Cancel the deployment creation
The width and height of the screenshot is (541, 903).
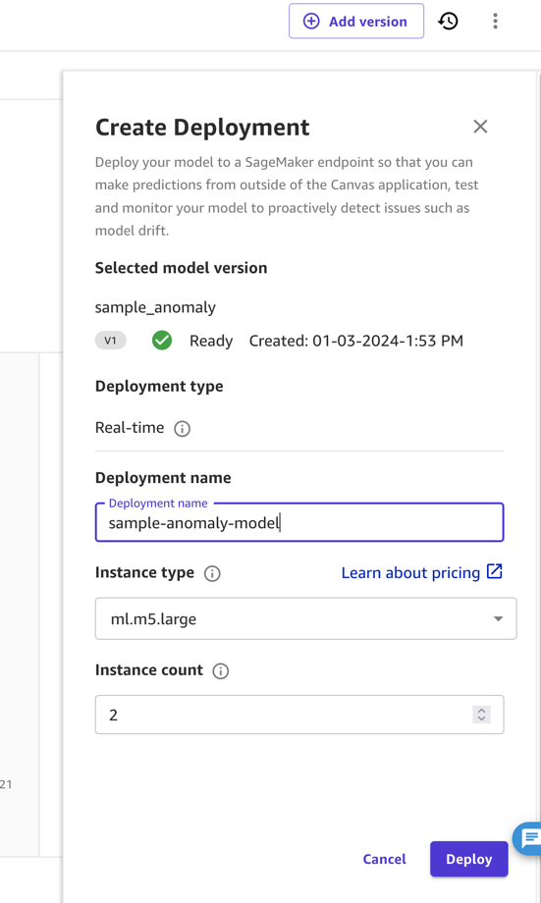[x=384, y=859]
